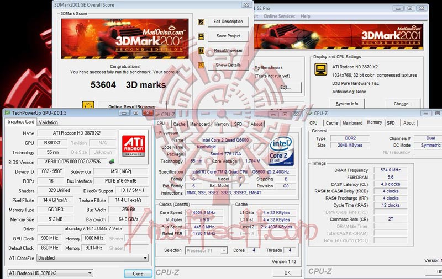
Task: Select the Cache tab in the middle CPU-Z window
Action: point(179,124)
